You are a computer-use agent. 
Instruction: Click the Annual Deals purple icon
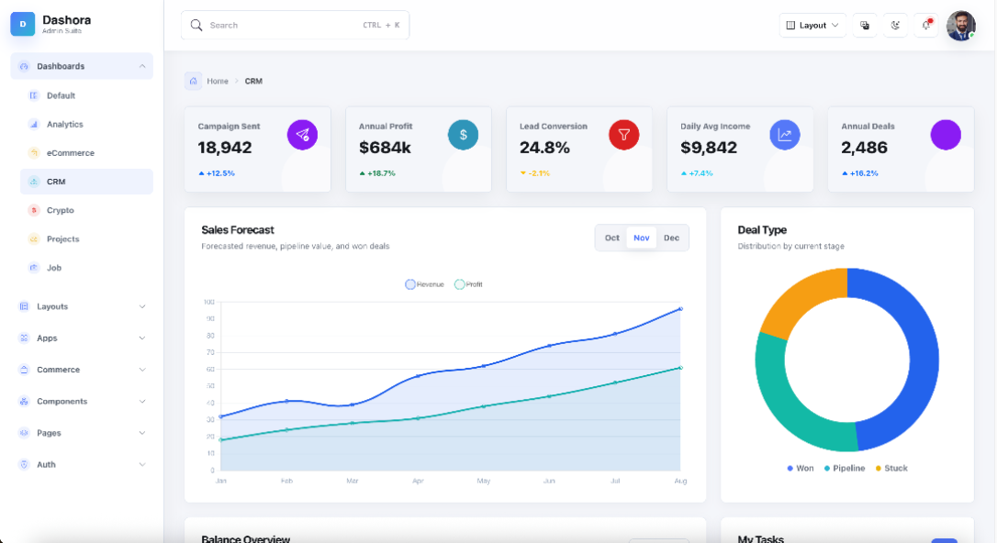[946, 135]
